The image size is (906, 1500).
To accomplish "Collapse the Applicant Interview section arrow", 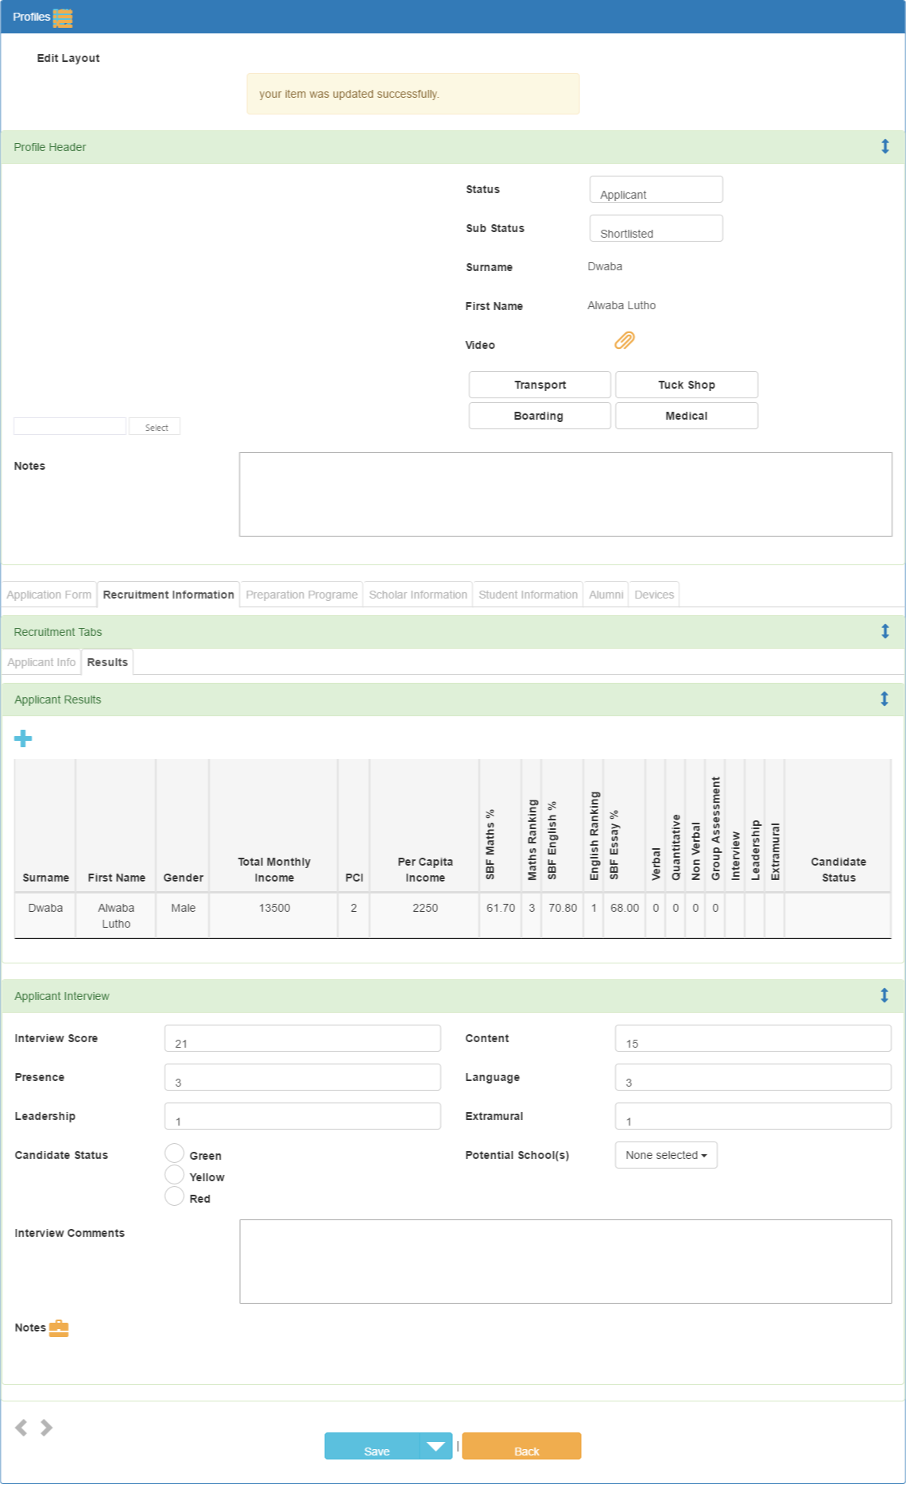I will [x=884, y=995].
